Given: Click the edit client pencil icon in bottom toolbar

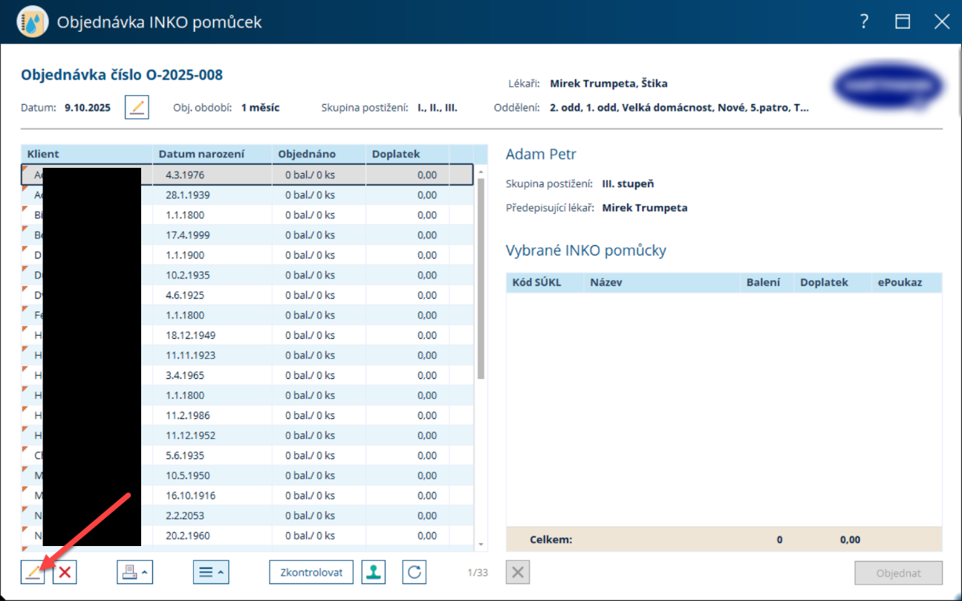Looking at the screenshot, I should click(x=33, y=572).
